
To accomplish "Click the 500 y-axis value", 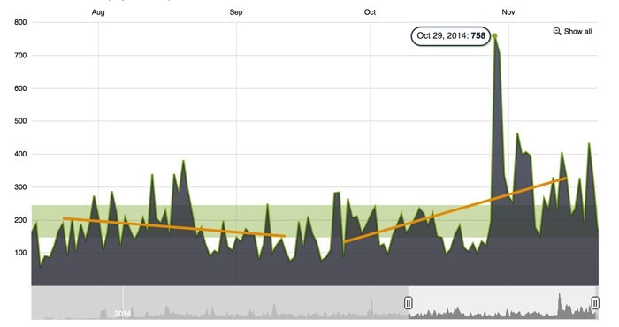I will [x=20, y=121].
